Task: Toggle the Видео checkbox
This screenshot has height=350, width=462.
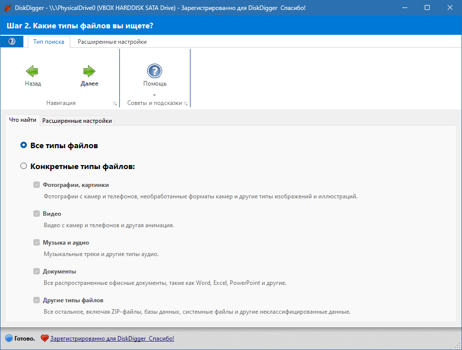Action: pos(36,214)
